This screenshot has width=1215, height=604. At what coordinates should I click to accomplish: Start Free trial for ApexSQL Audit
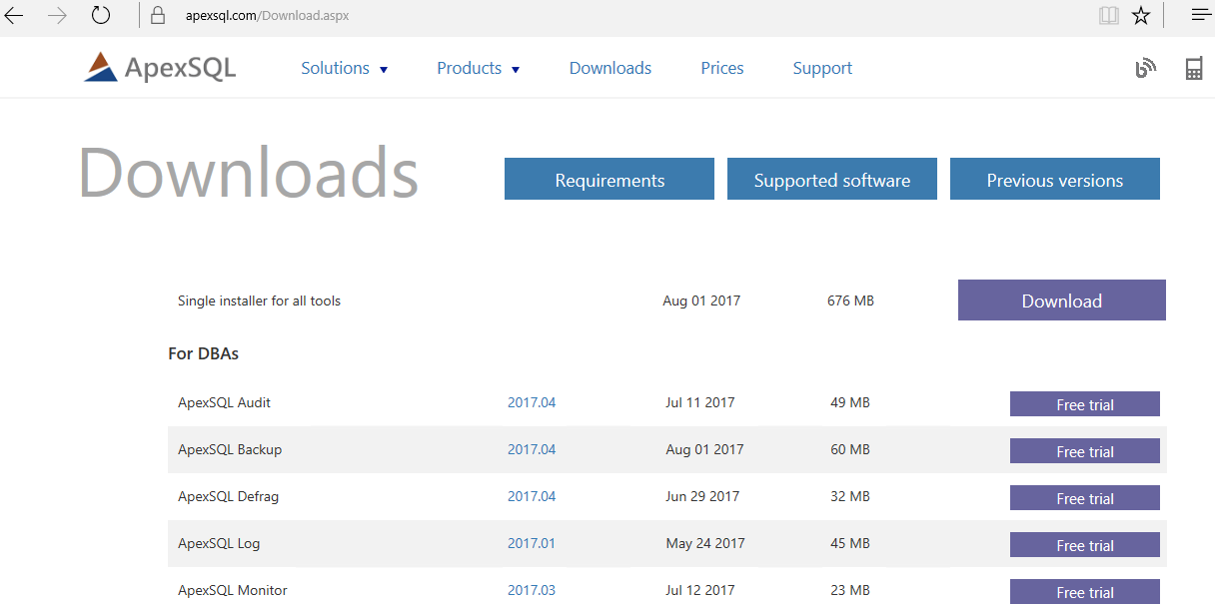tap(1085, 404)
